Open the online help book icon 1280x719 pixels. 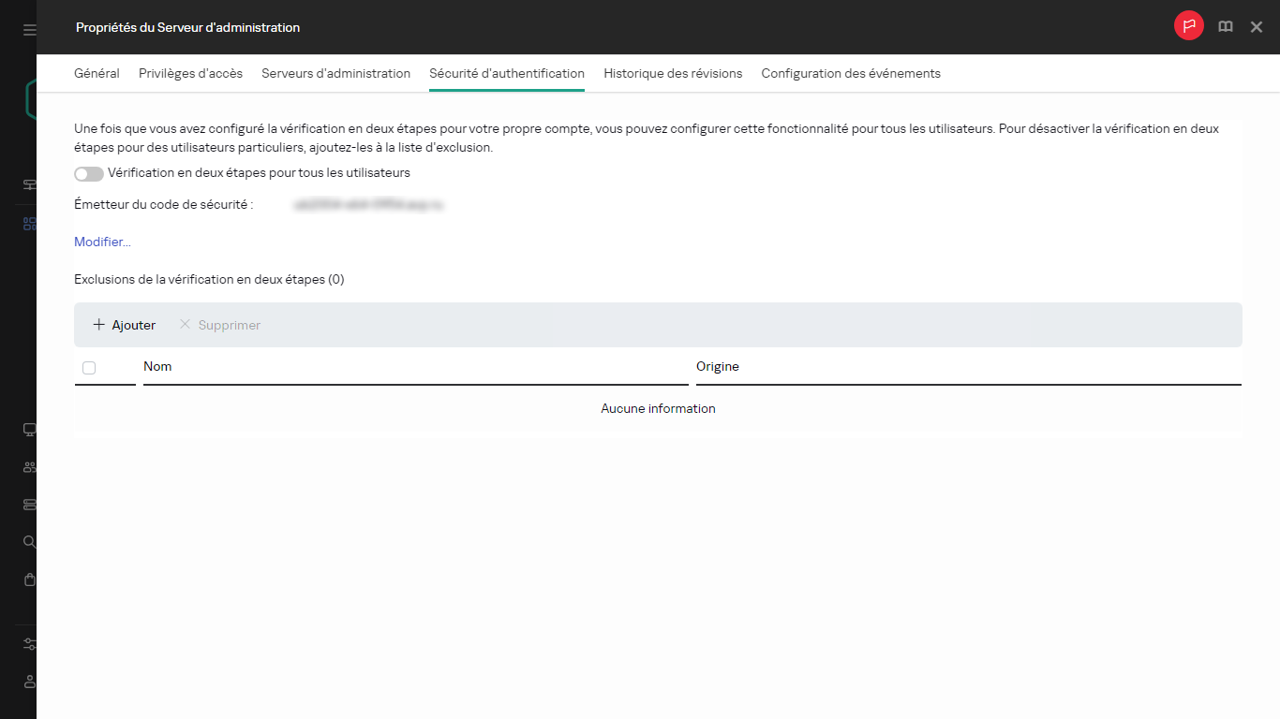1225,26
